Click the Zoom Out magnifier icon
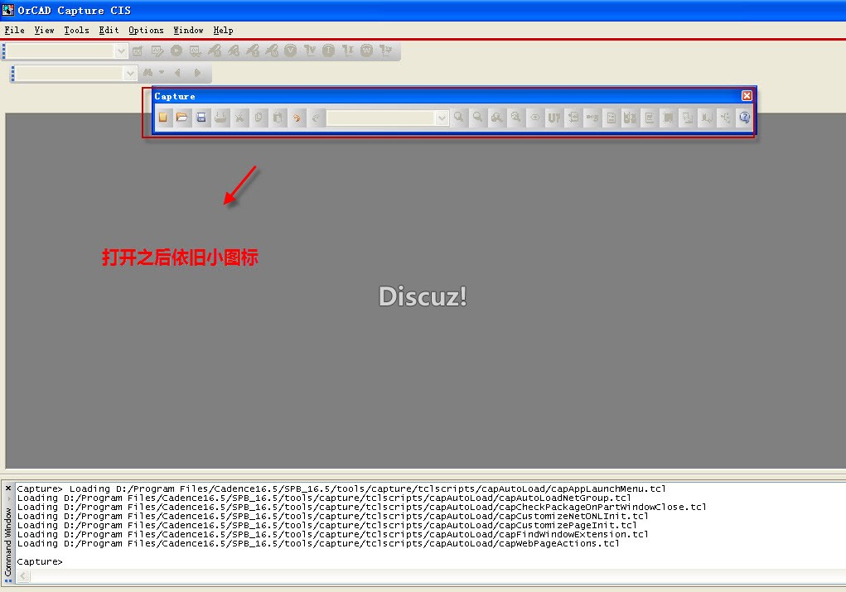 click(x=477, y=118)
